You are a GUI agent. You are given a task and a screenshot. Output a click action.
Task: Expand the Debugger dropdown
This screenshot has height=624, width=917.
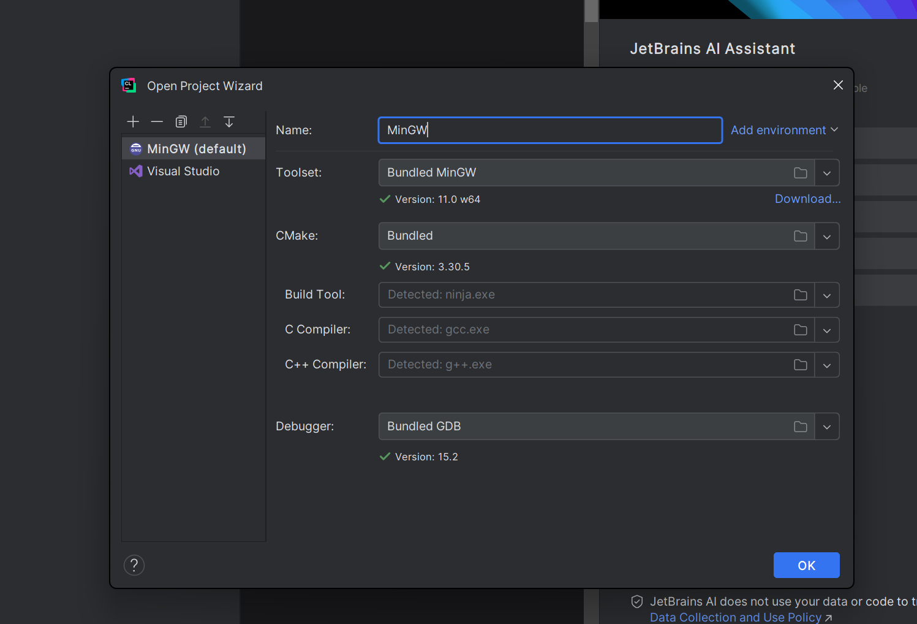(827, 427)
